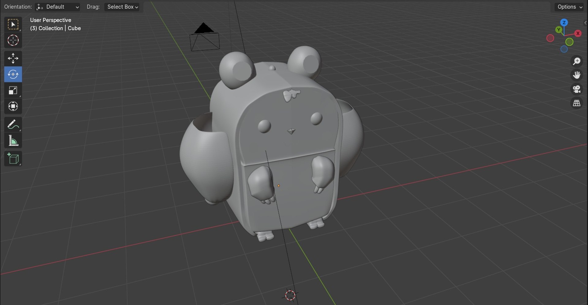Select the Rotate tool
This screenshot has width=588, height=305.
[x=13, y=74]
